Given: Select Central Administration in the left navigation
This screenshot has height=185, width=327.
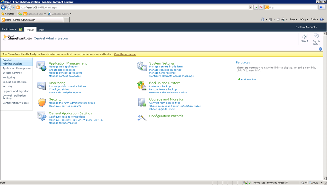Looking at the screenshot, I should (16, 62).
